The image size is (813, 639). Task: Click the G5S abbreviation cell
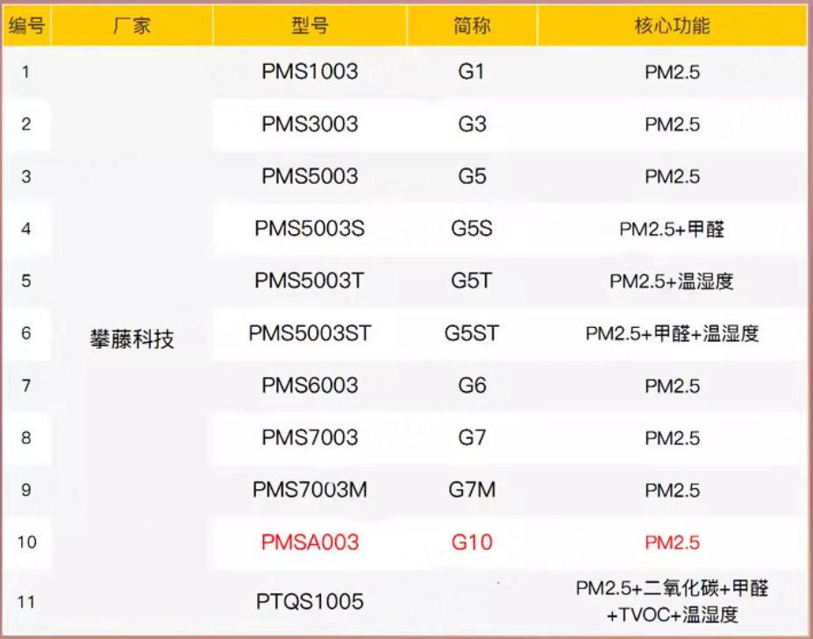point(472,229)
